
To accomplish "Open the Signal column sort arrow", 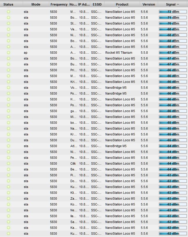I will point(178,5).
